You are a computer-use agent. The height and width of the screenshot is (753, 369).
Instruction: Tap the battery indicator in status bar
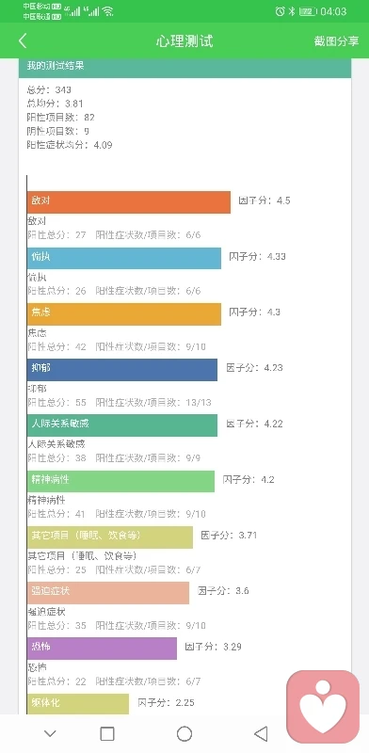point(308,11)
